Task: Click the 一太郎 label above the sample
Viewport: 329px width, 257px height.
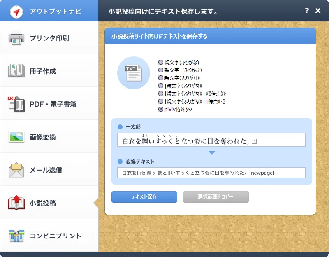Action: coord(133,127)
